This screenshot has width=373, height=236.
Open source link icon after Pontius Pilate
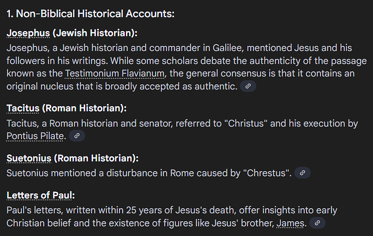(77, 135)
